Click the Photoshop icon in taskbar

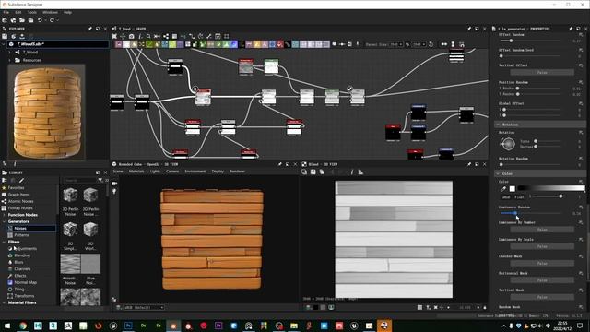[x=128, y=326]
